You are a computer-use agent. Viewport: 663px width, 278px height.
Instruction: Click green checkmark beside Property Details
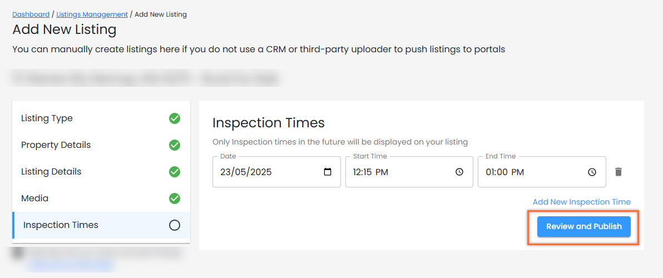(x=175, y=145)
